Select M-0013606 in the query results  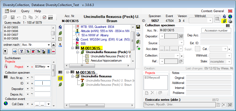(x=11, y=31)
